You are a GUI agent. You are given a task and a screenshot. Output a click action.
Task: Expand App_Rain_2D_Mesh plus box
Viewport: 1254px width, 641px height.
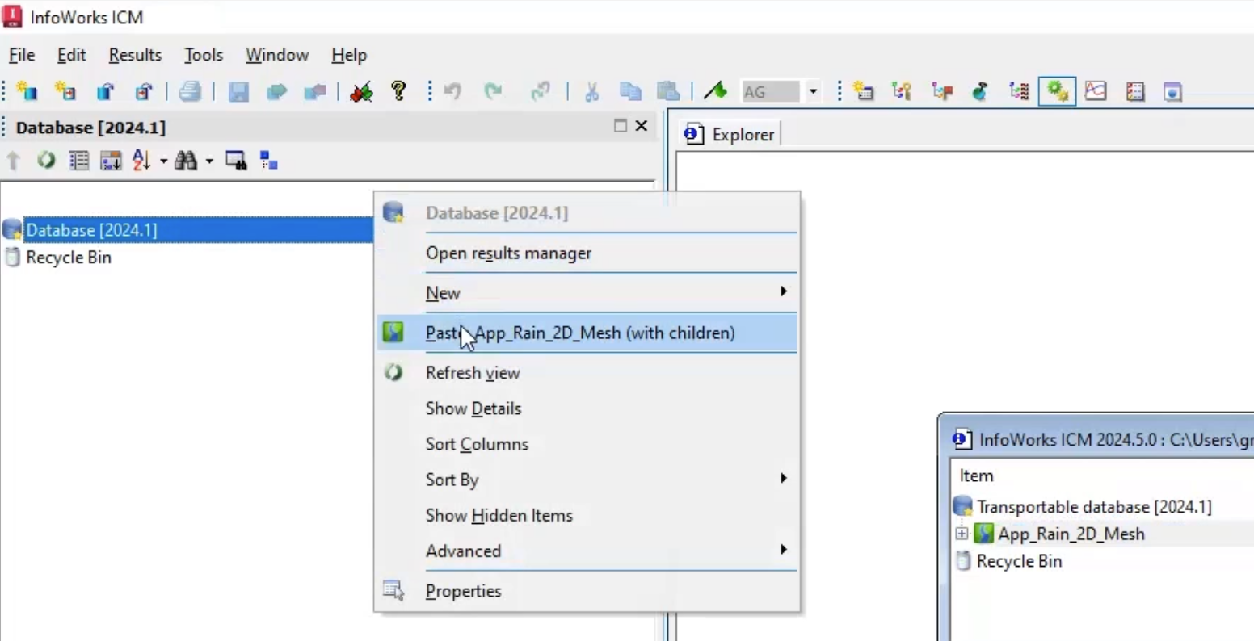coord(962,534)
